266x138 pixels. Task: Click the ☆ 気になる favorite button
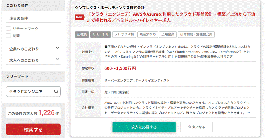(x=196, y=127)
